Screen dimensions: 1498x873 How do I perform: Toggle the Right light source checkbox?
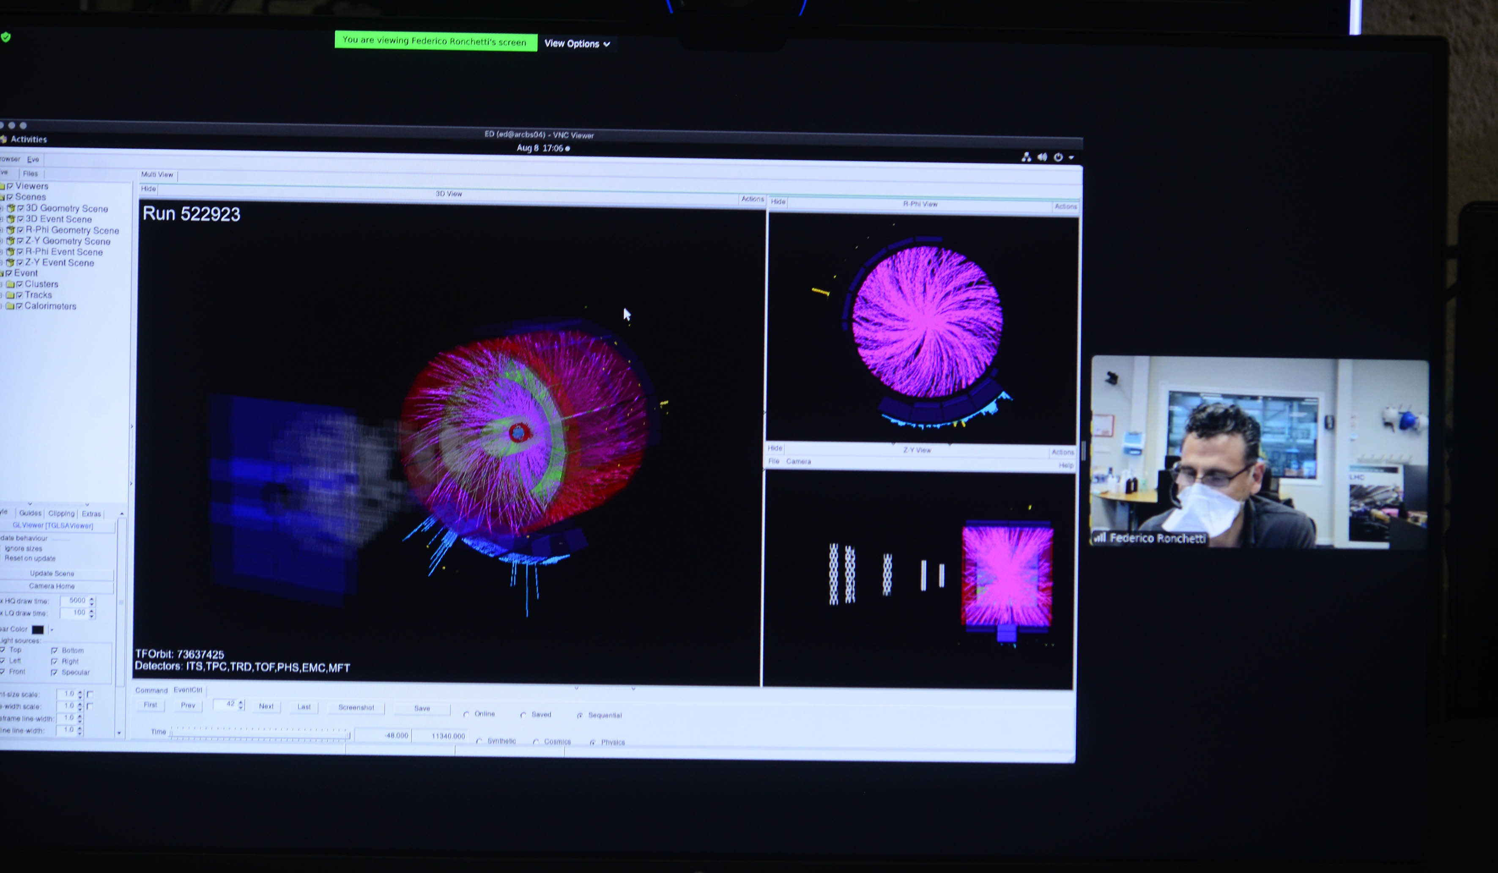pyautogui.click(x=54, y=661)
